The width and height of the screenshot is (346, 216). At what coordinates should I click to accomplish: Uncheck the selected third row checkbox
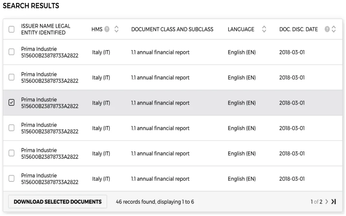point(11,102)
